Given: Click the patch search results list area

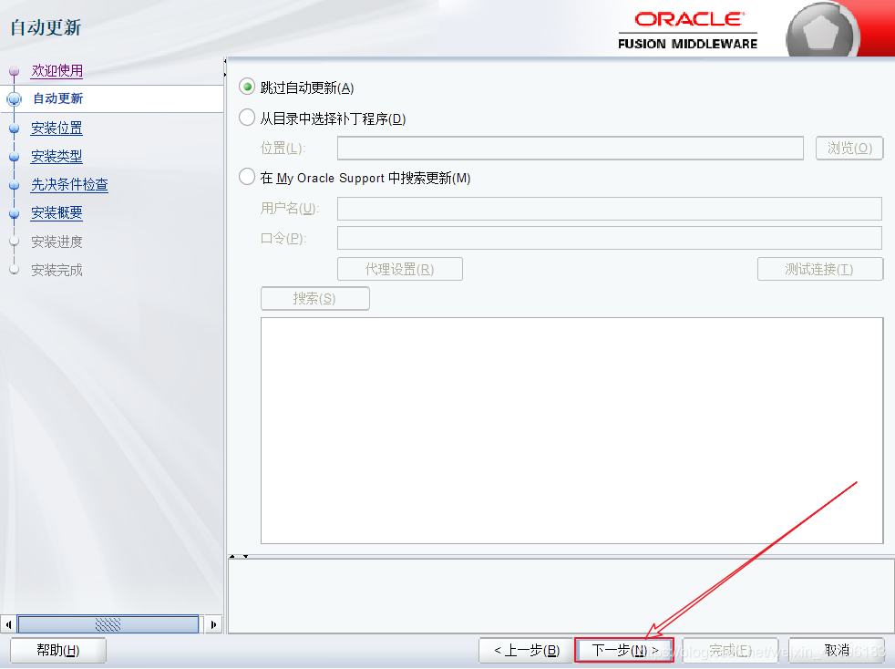Looking at the screenshot, I should click(572, 430).
